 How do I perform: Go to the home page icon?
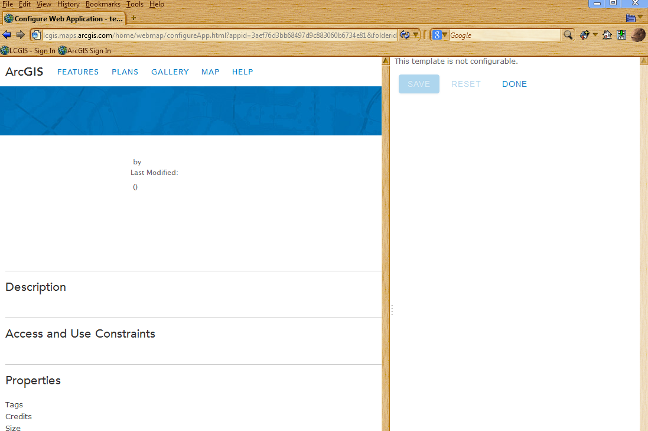click(607, 35)
